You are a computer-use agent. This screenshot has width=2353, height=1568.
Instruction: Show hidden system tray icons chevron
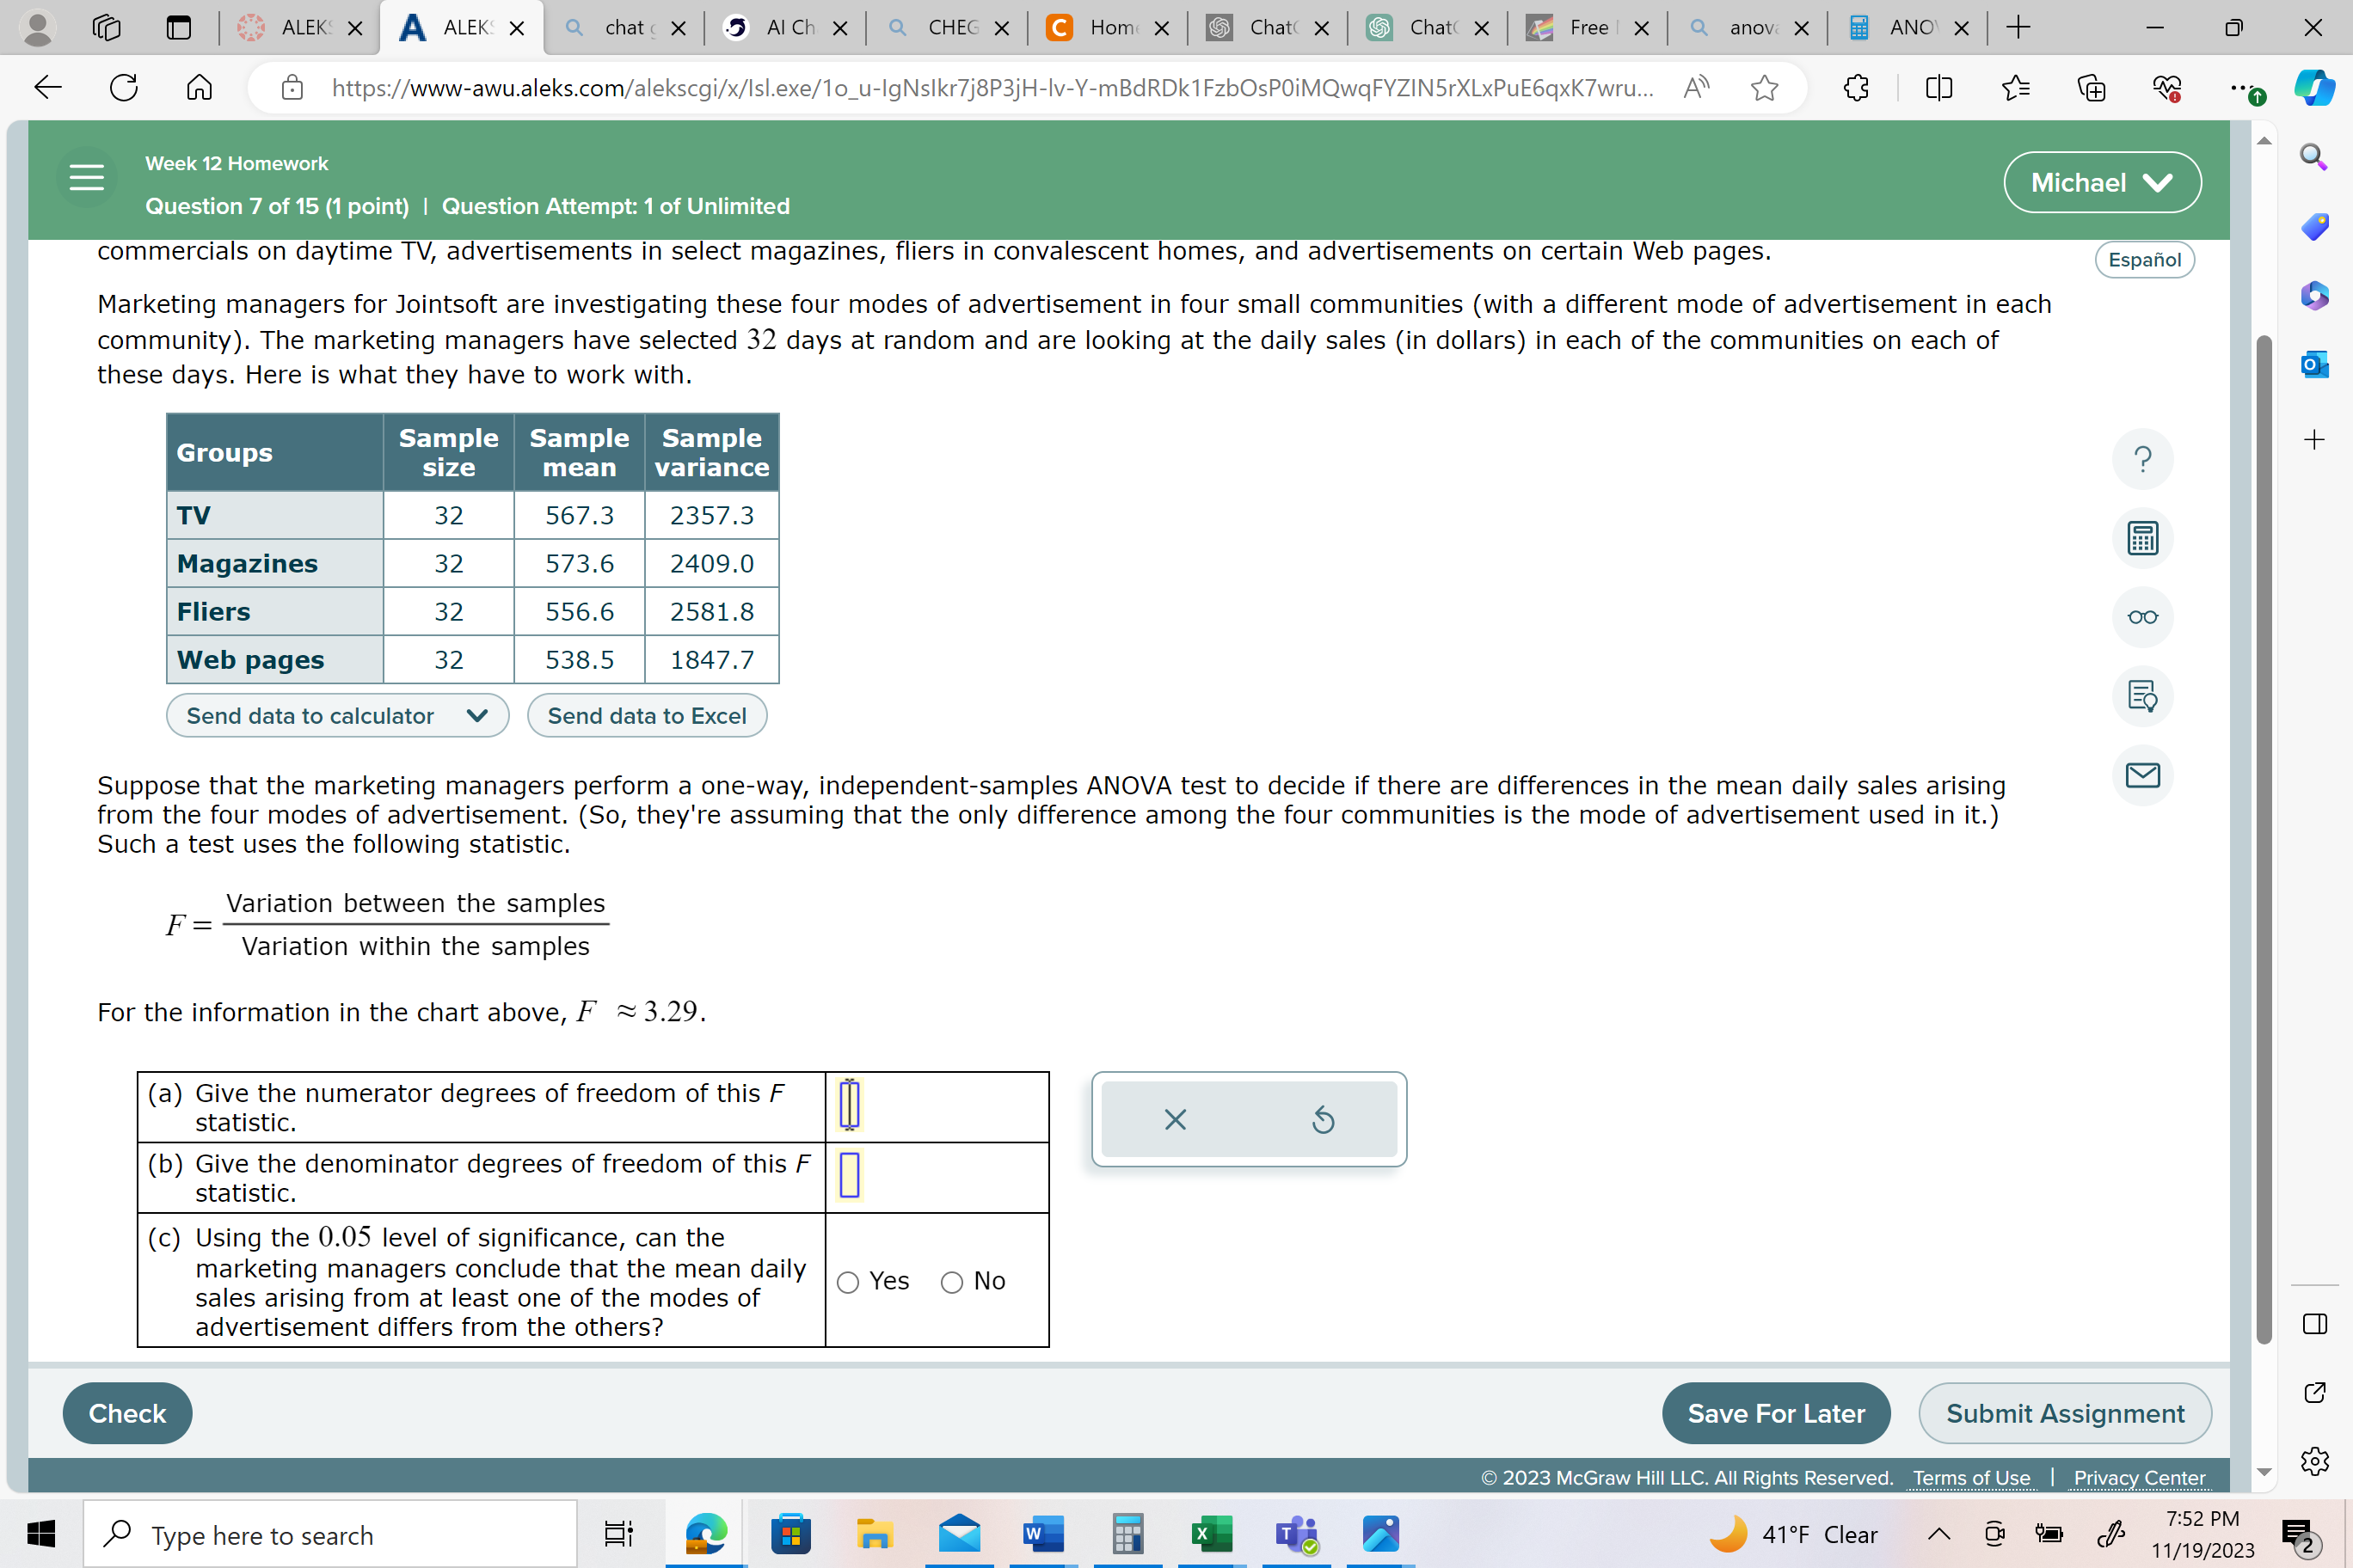[x=1938, y=1533]
